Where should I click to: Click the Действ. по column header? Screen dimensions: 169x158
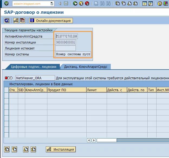137,90
